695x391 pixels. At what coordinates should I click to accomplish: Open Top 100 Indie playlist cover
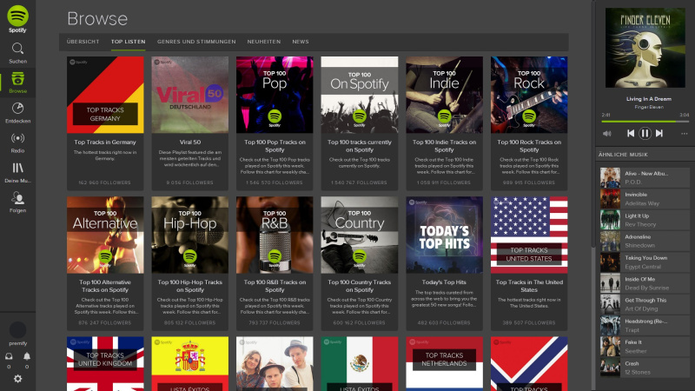(x=444, y=95)
